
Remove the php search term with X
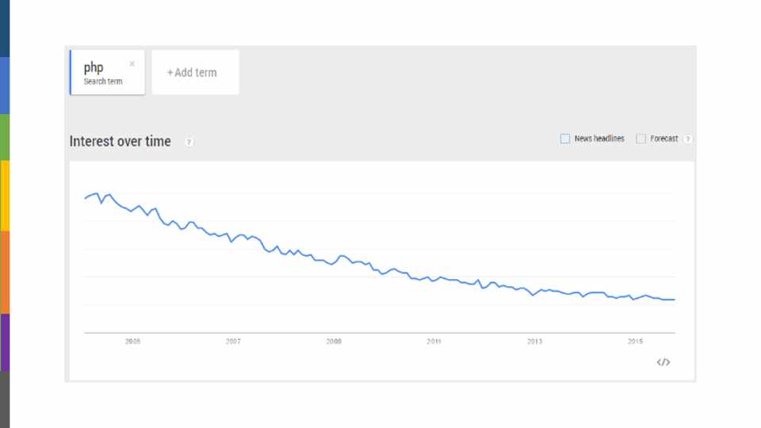(x=132, y=64)
